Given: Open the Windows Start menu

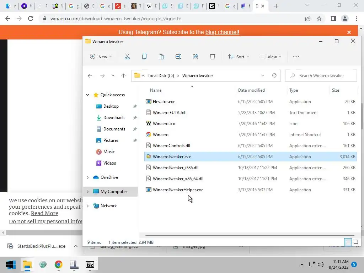Looking at the screenshot, I should click(11, 264).
